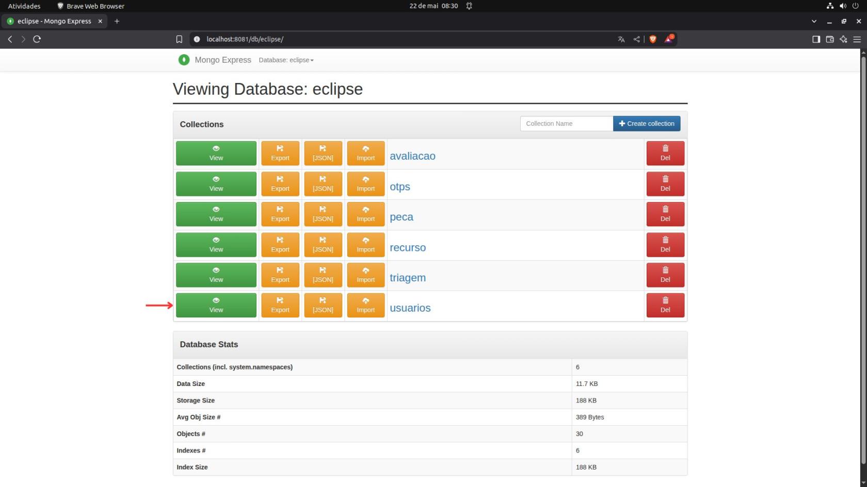Delete the recurso collection
867x487 pixels.
pyautogui.click(x=665, y=244)
